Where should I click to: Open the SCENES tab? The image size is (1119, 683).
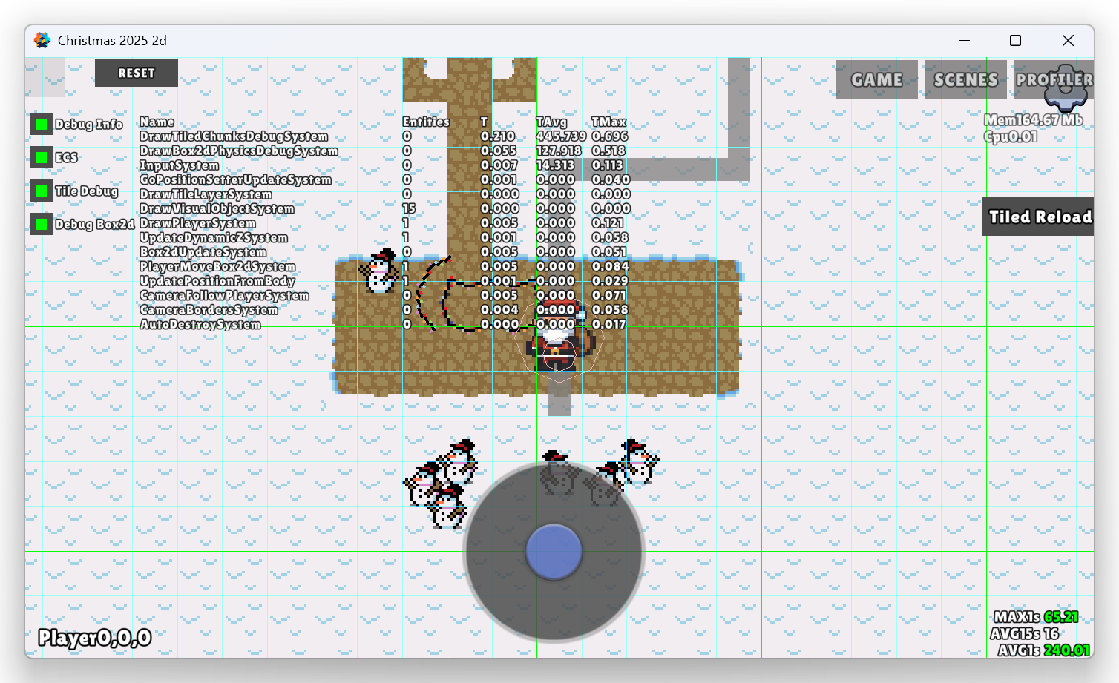click(965, 79)
